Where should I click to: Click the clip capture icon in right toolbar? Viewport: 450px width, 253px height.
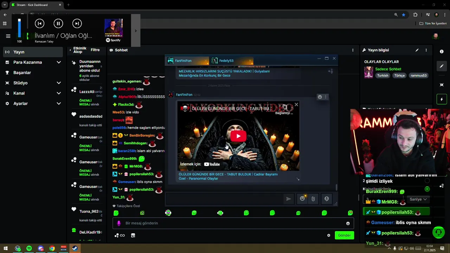tap(442, 85)
